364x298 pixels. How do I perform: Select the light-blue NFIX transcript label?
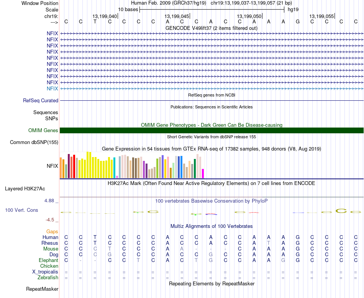[52, 88]
